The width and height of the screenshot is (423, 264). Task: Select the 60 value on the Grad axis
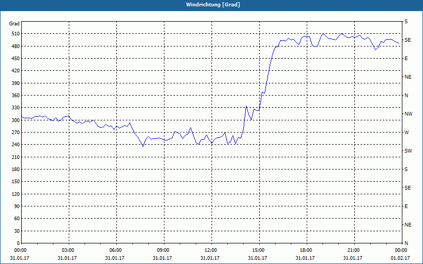[17, 219]
